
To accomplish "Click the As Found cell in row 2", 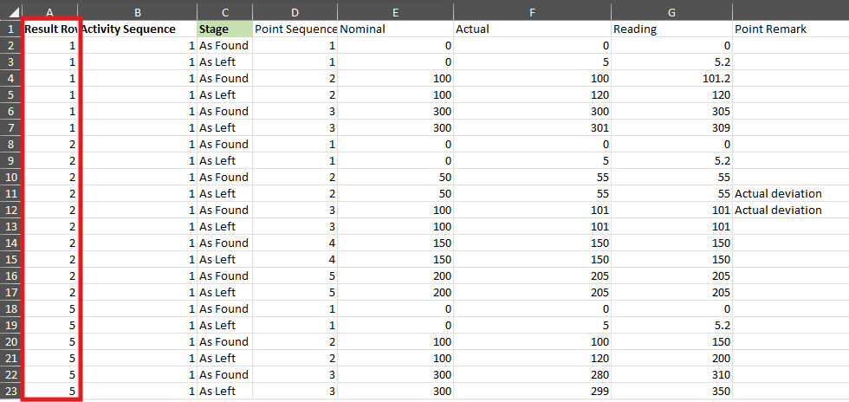I will tap(224, 46).
